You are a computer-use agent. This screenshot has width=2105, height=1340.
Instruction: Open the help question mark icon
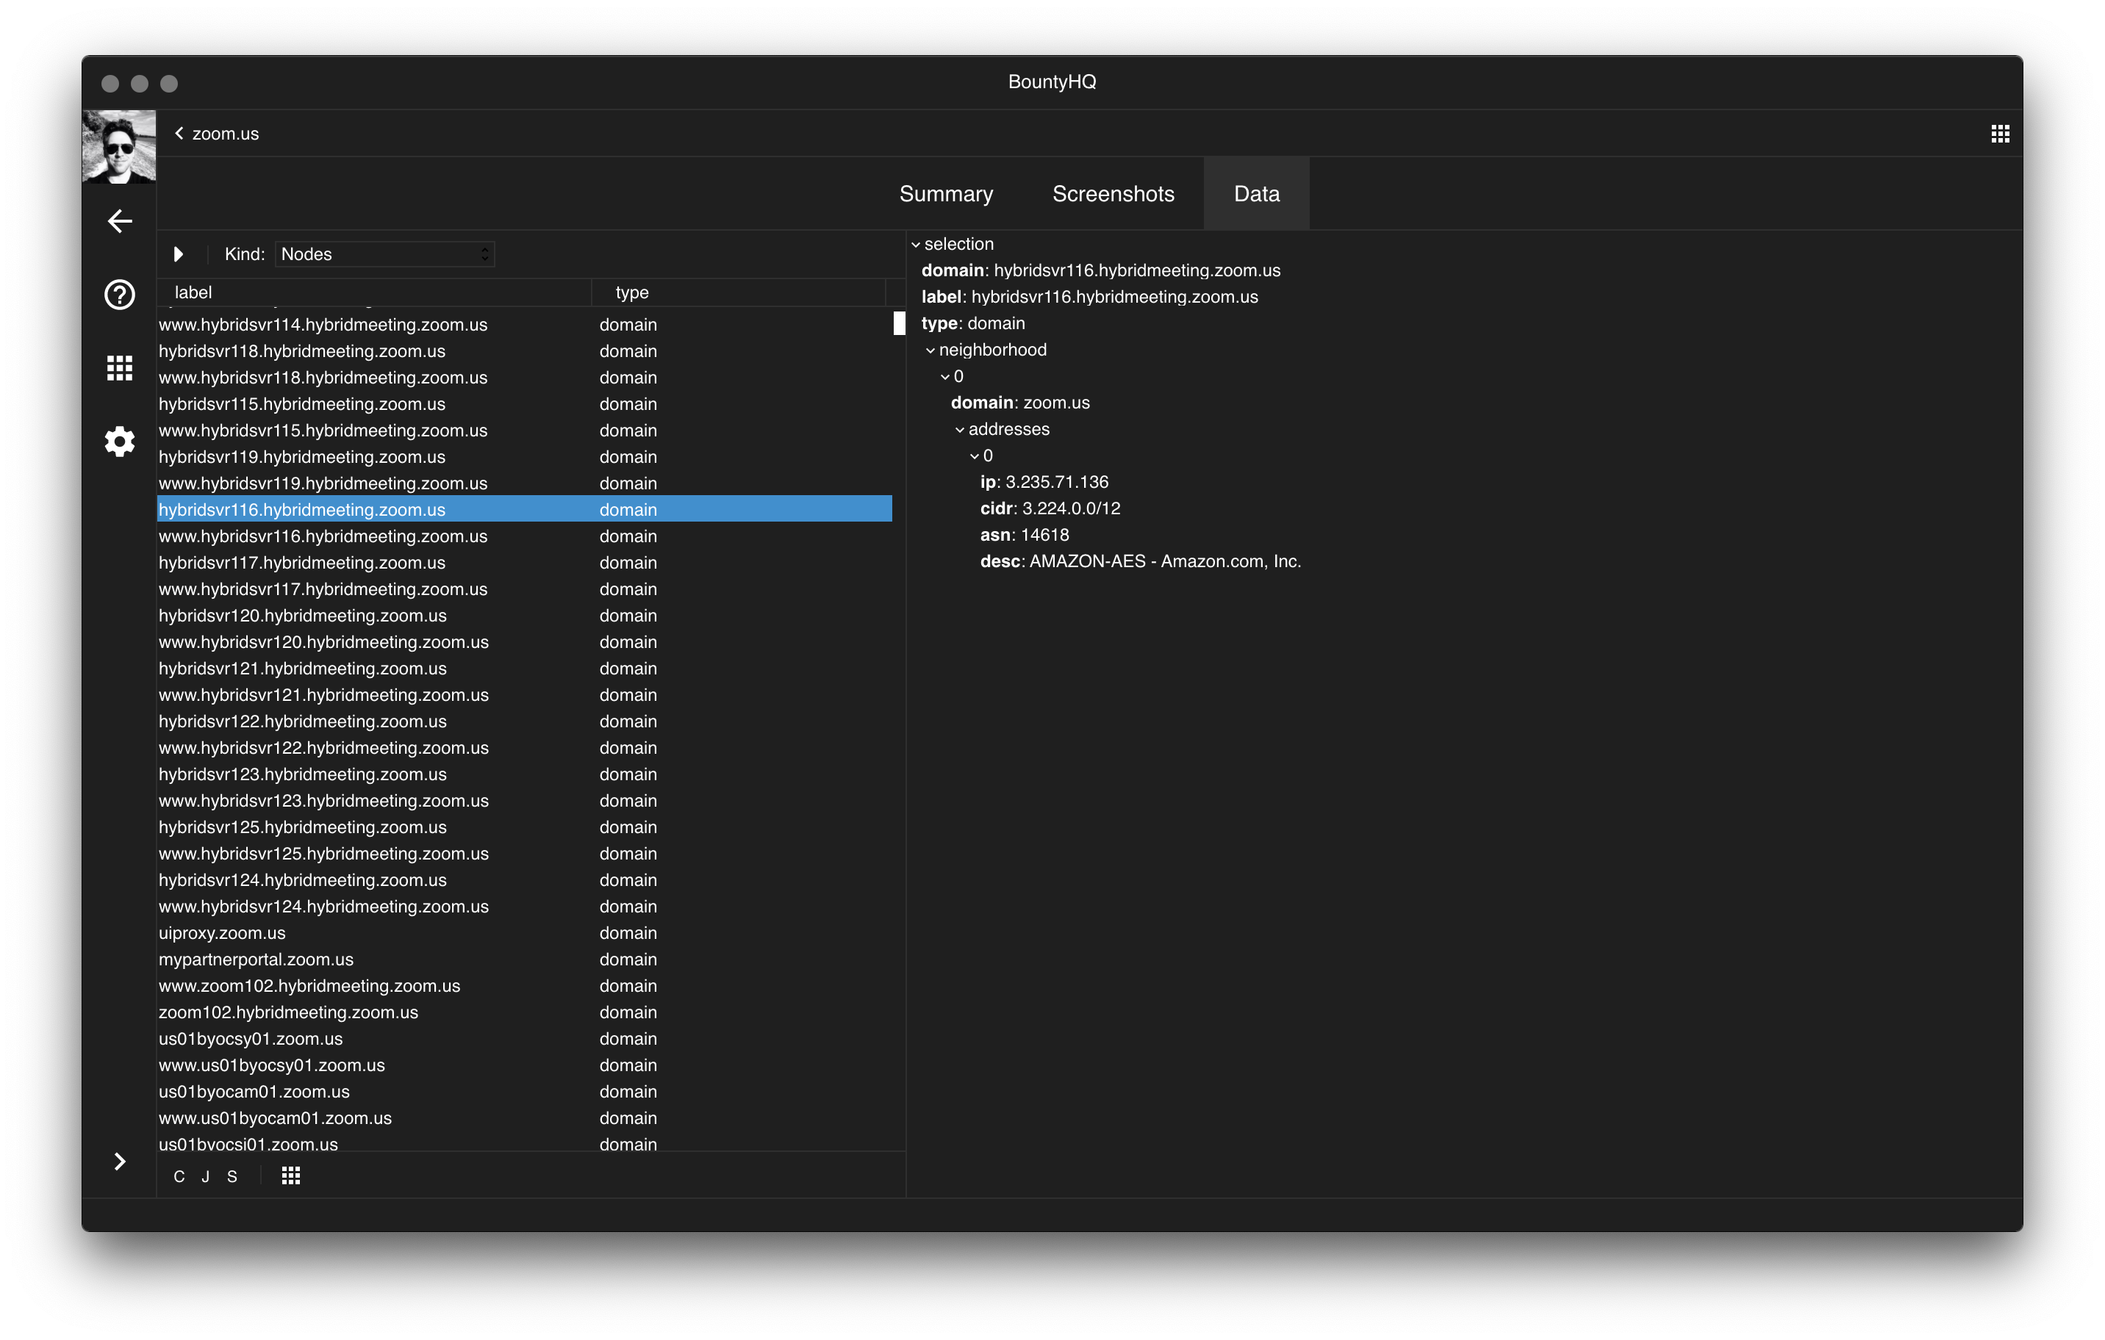coord(120,295)
